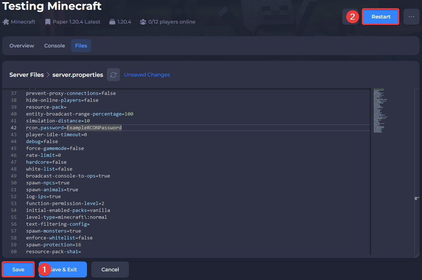Click the Cancel button

click(x=110, y=269)
